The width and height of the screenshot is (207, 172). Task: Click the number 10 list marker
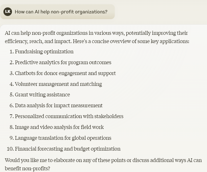click(x=10, y=149)
